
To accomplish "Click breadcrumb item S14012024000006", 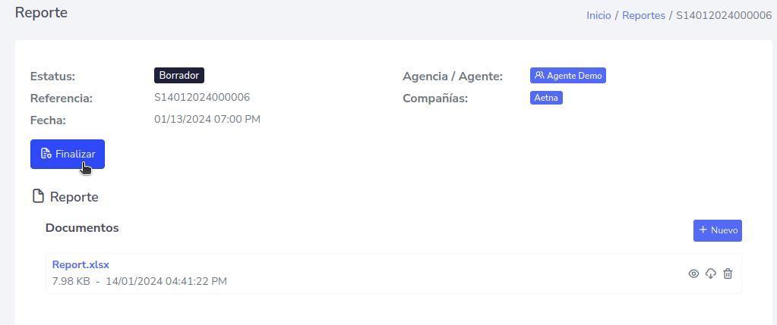I will click(x=723, y=15).
